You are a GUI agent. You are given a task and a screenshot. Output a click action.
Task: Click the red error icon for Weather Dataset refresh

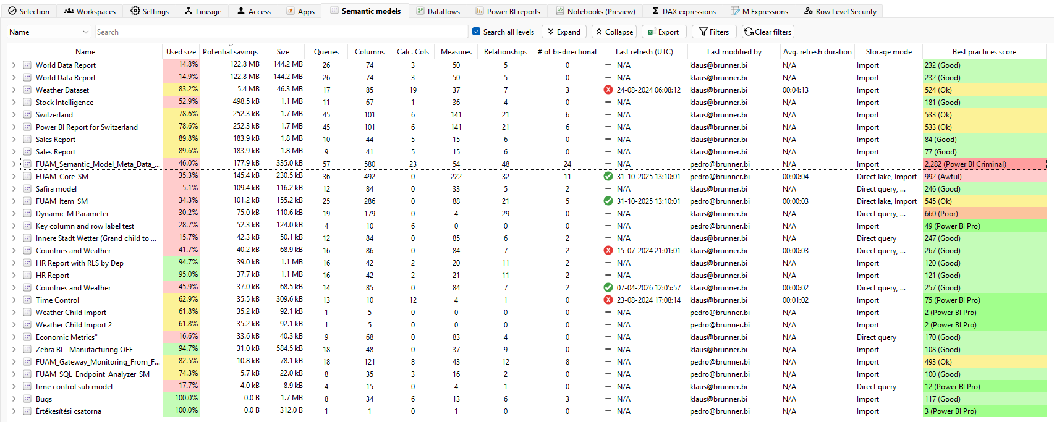click(608, 90)
